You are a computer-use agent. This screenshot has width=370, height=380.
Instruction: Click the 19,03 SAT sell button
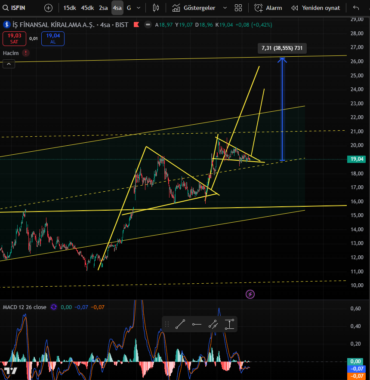pyautogui.click(x=14, y=39)
